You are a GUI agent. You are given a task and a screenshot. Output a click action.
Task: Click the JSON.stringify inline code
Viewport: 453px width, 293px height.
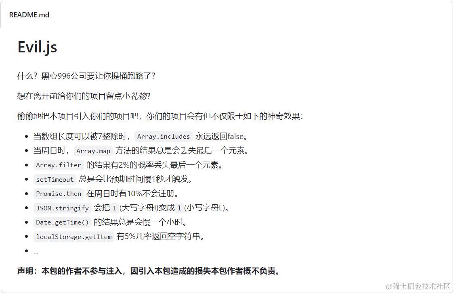(63, 208)
